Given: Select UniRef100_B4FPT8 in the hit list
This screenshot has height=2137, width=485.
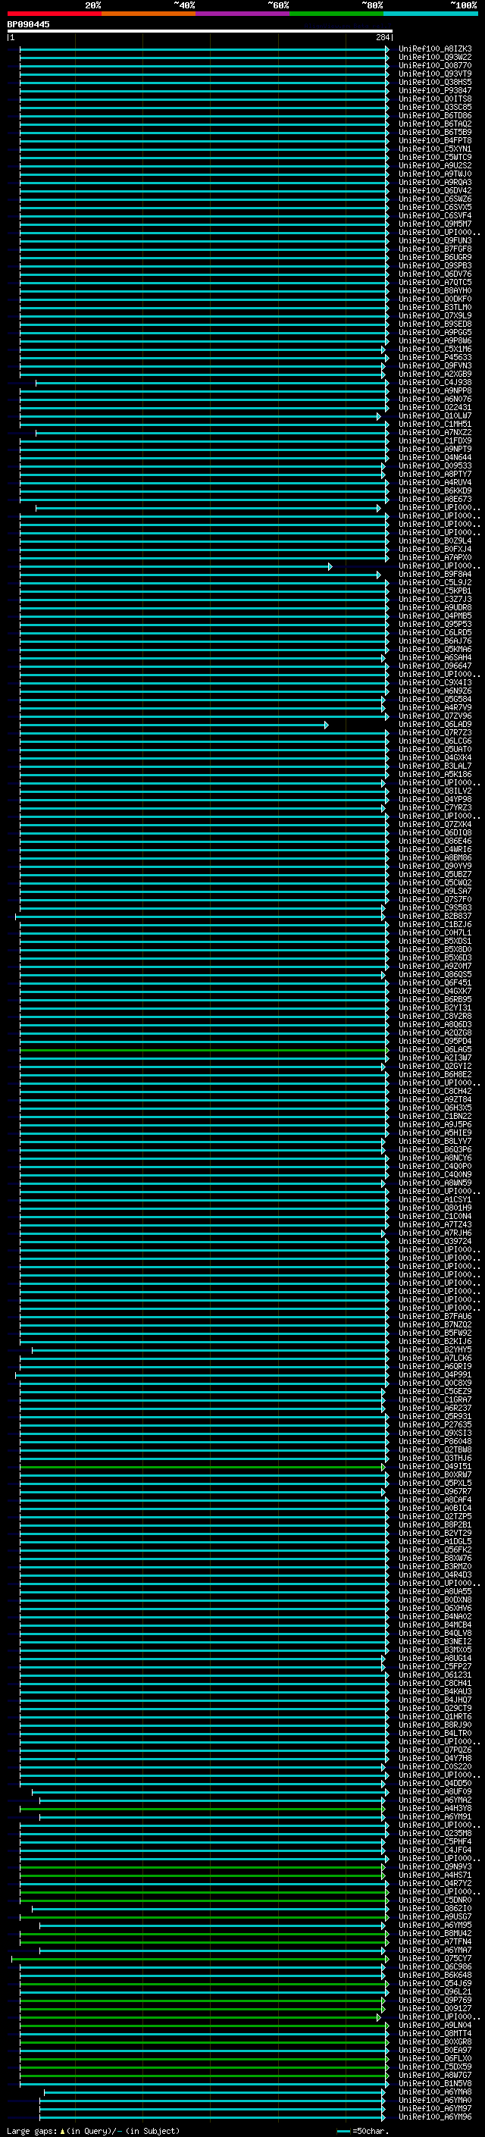Looking at the screenshot, I should (435, 141).
